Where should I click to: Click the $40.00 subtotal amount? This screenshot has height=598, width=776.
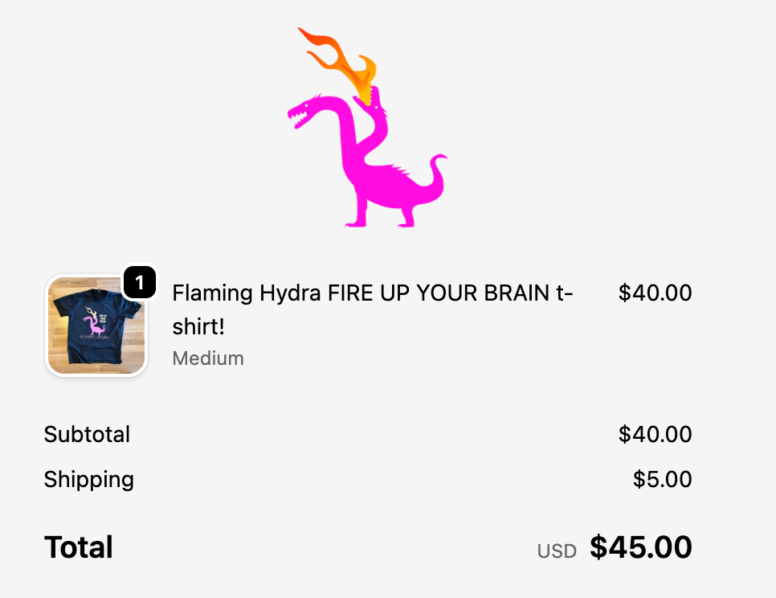pyautogui.click(x=655, y=434)
